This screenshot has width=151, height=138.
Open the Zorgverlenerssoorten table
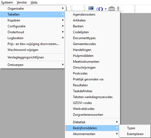pos(92,115)
